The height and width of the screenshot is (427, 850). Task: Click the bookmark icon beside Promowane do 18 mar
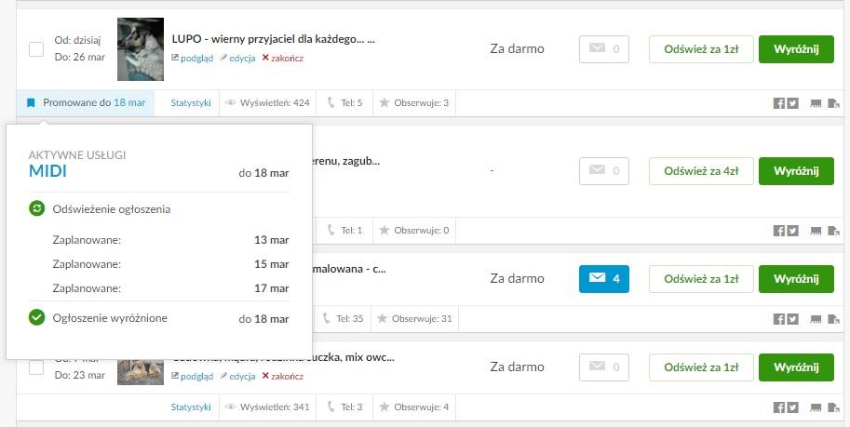31,102
